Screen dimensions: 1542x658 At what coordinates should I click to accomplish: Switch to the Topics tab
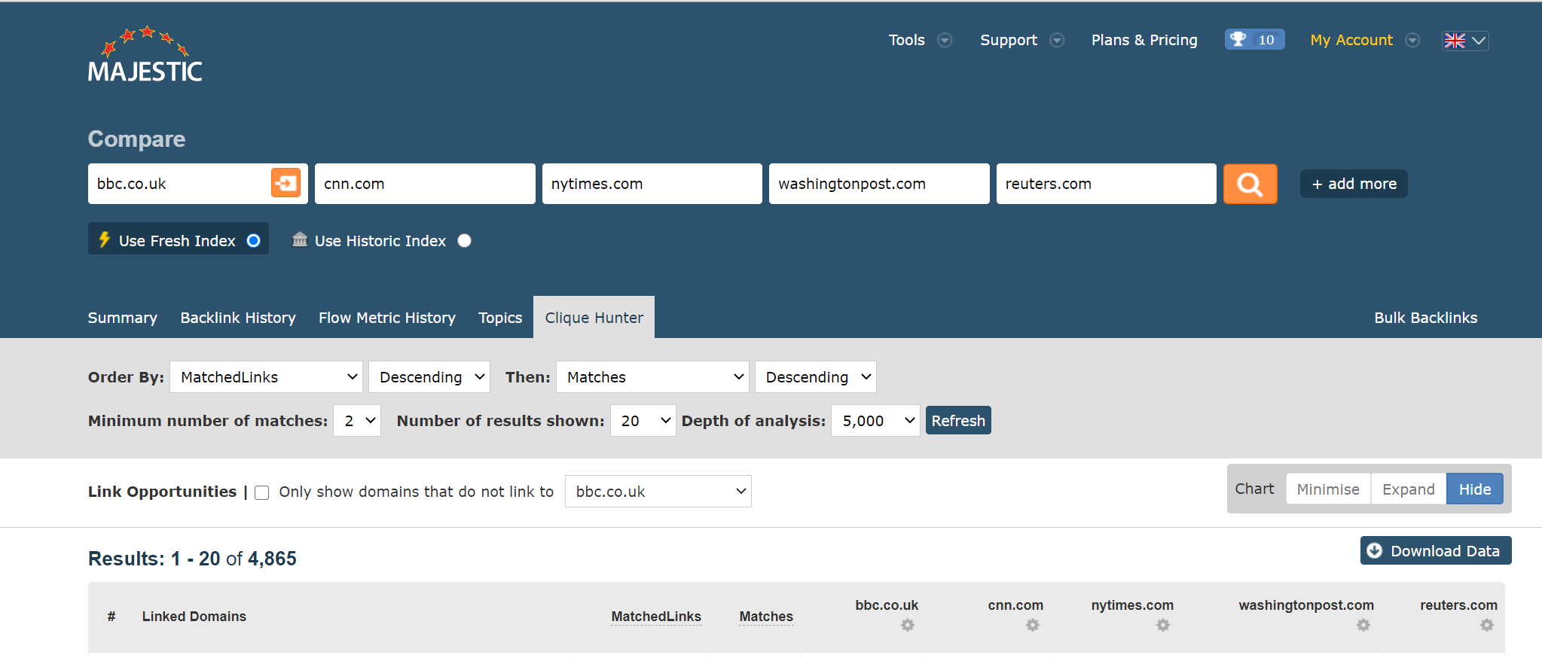[x=500, y=318]
